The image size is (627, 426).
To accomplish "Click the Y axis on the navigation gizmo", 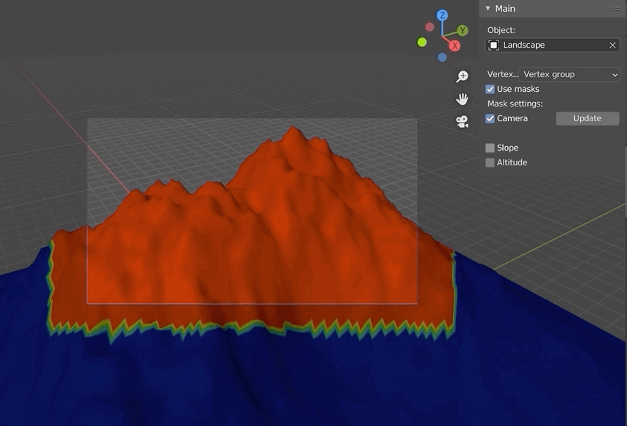I will pos(462,31).
